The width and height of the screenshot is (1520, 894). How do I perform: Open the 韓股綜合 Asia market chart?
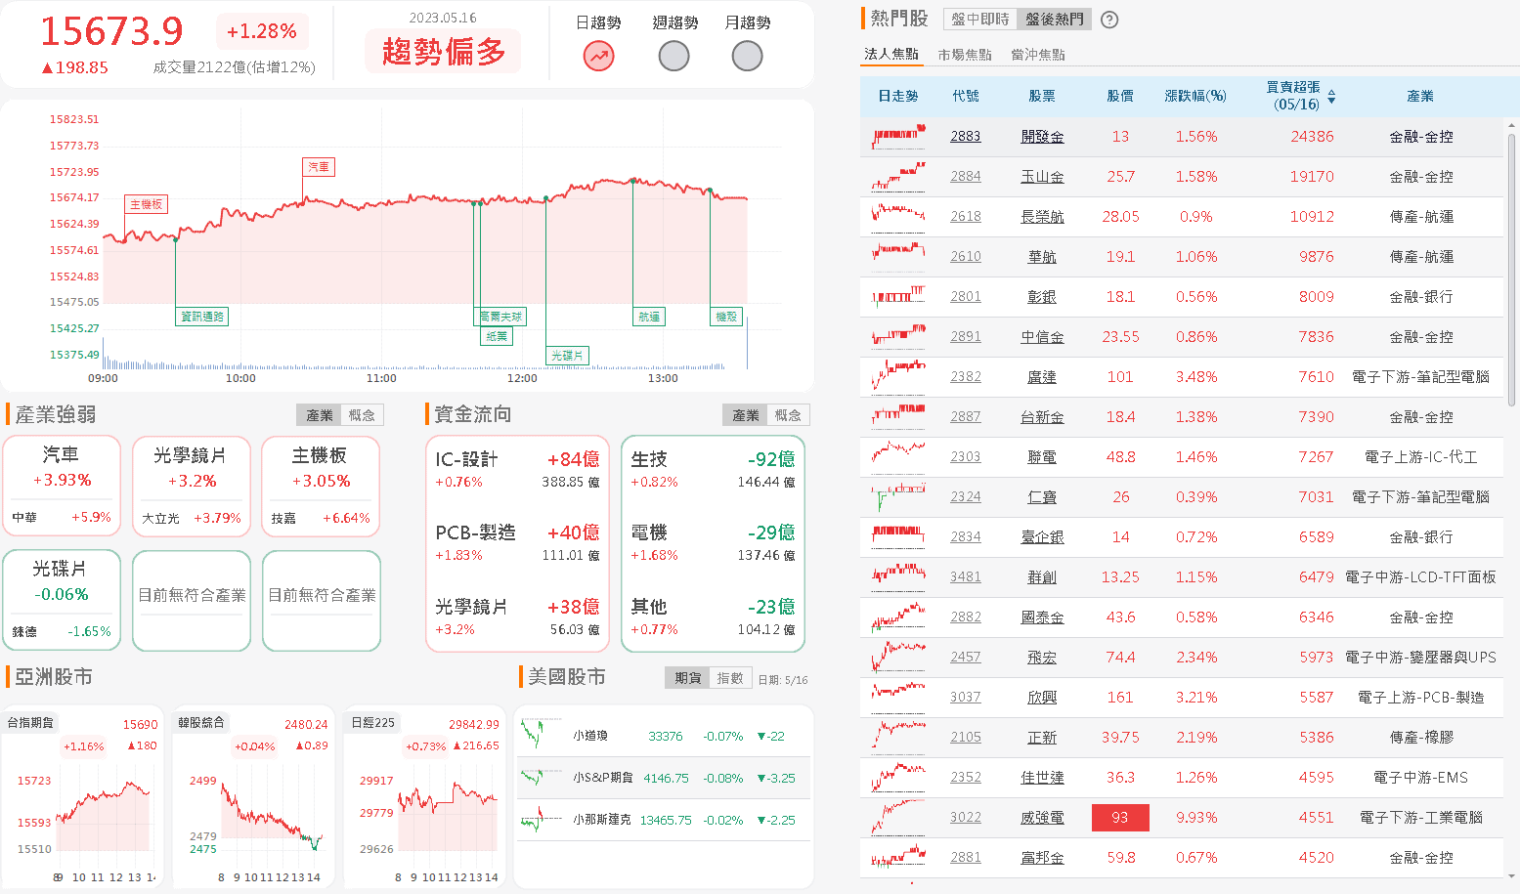(x=253, y=796)
